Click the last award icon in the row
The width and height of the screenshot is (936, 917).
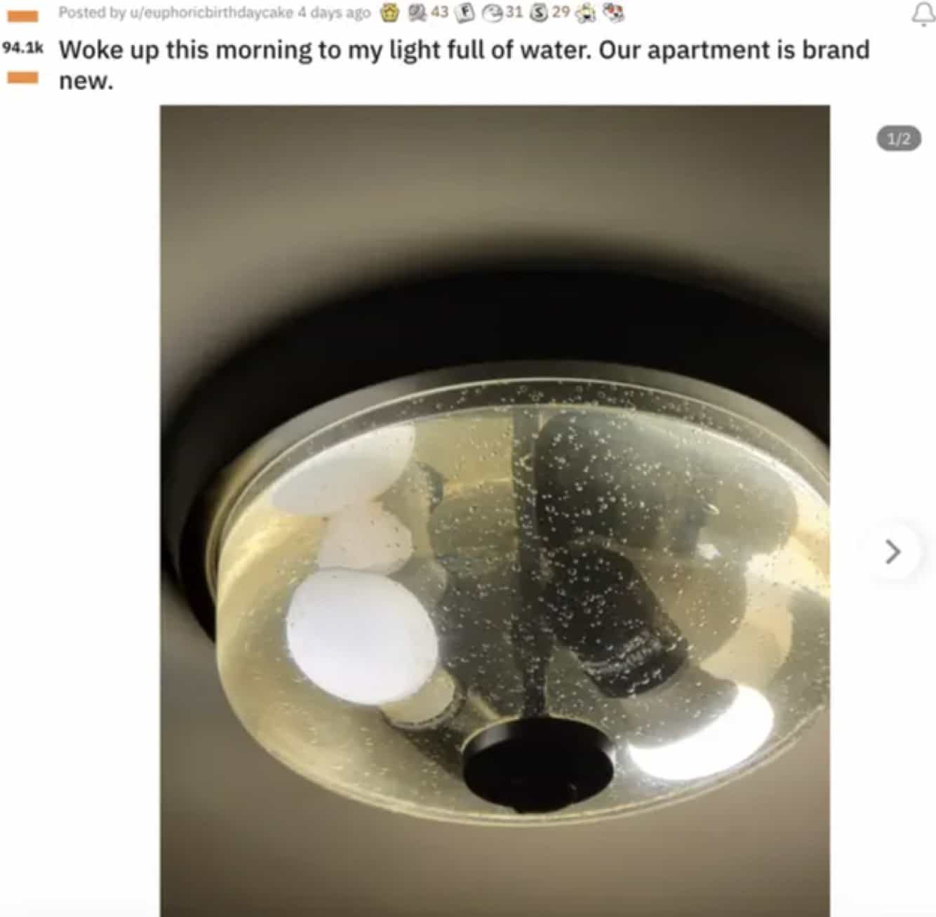pyautogui.click(x=613, y=13)
